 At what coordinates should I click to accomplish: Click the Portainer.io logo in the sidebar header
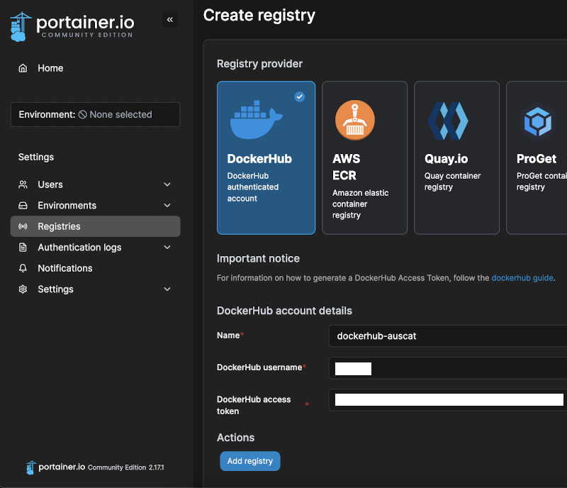pos(72,26)
